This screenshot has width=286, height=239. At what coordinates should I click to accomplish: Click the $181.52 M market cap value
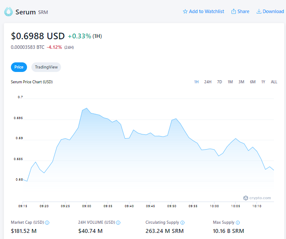[x=24, y=231]
